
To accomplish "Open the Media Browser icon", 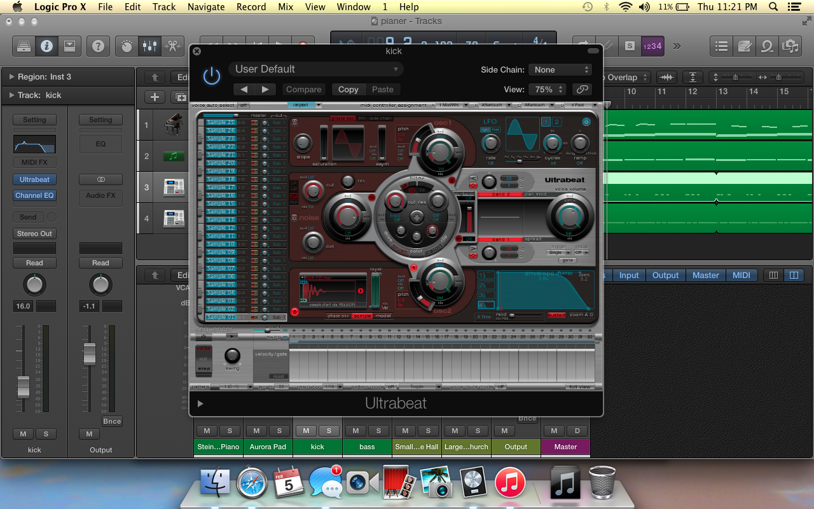I will coord(790,46).
